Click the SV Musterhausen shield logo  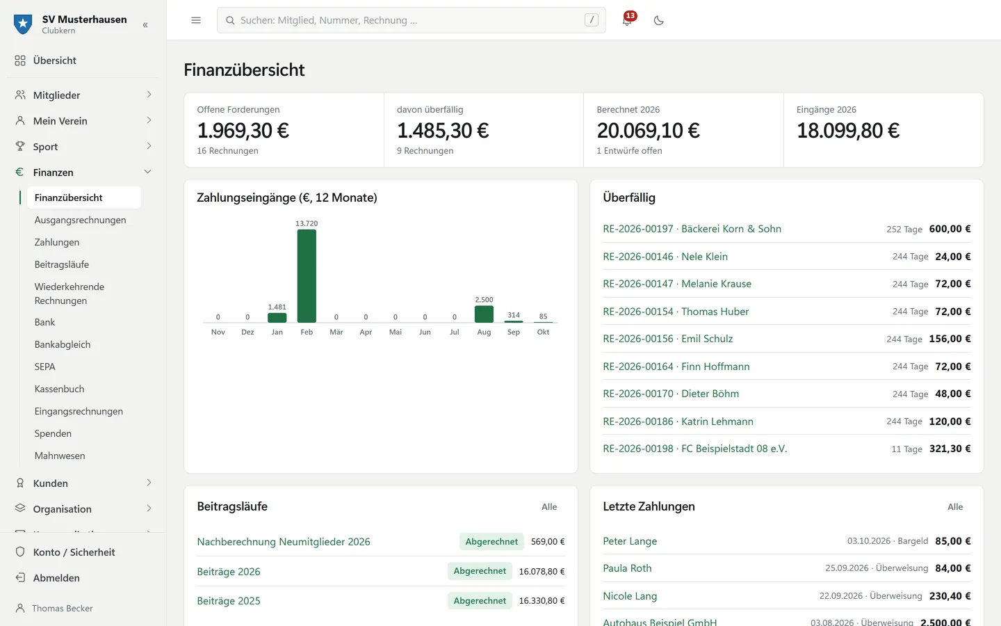(x=23, y=24)
